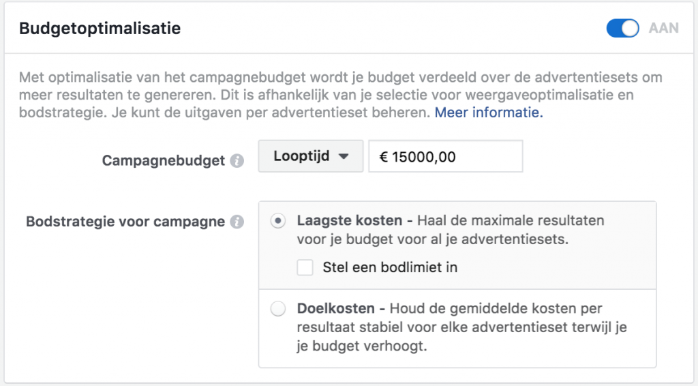
Task: Click the AAN label beside the switch
Action: pos(663,28)
